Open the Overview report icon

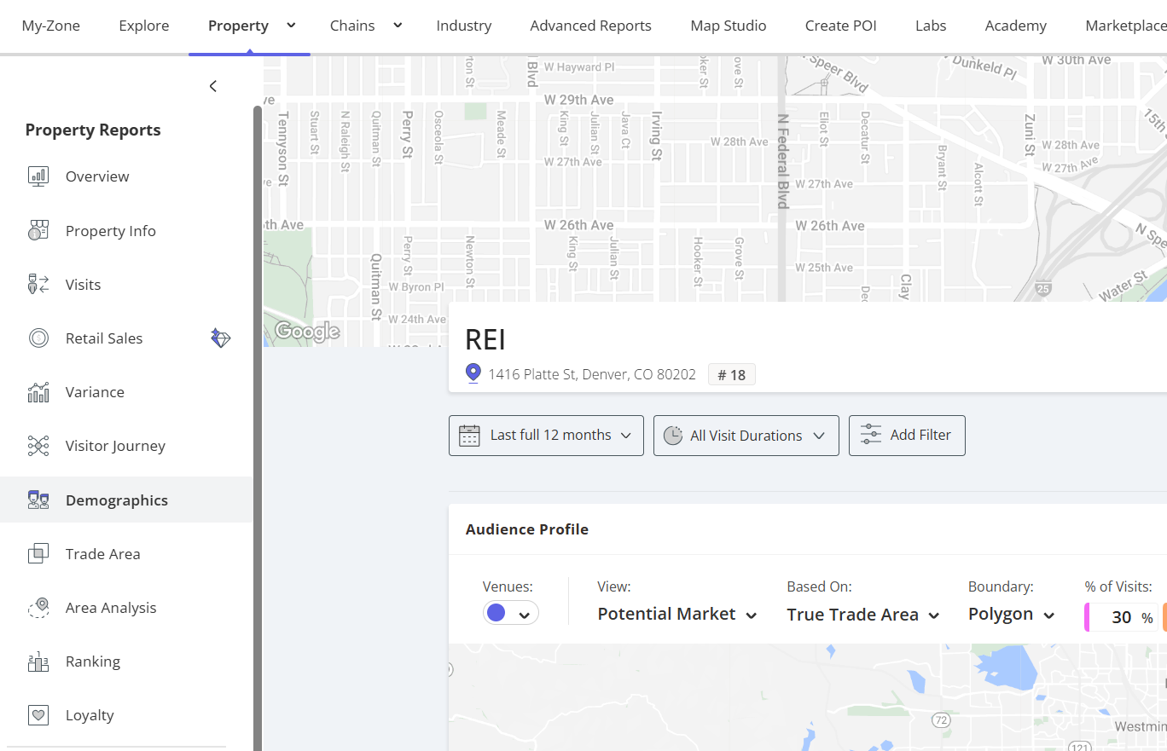tap(38, 176)
